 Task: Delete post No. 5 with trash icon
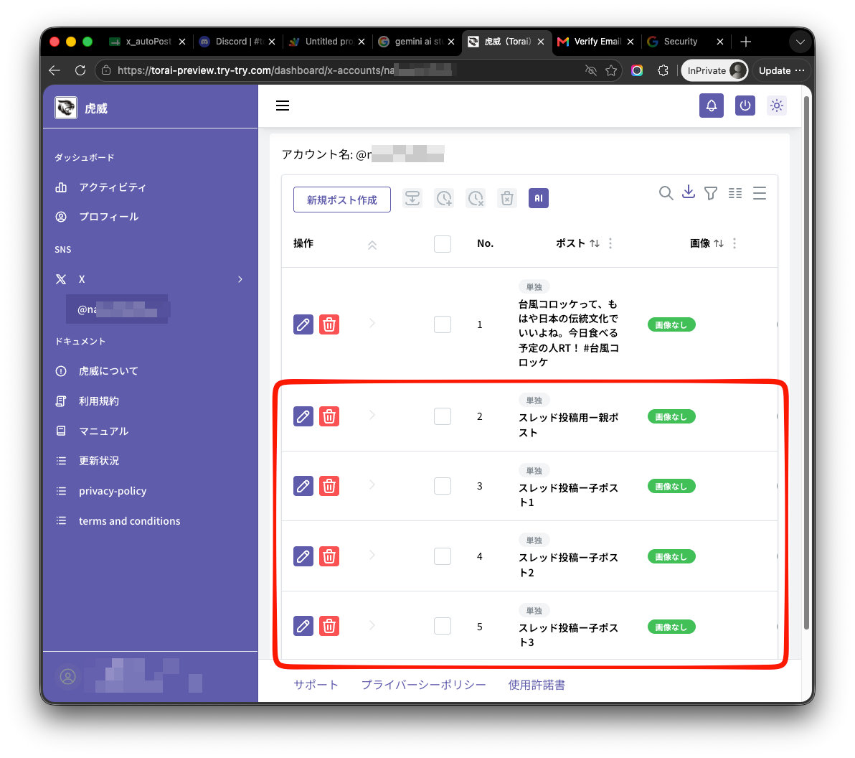(x=329, y=626)
